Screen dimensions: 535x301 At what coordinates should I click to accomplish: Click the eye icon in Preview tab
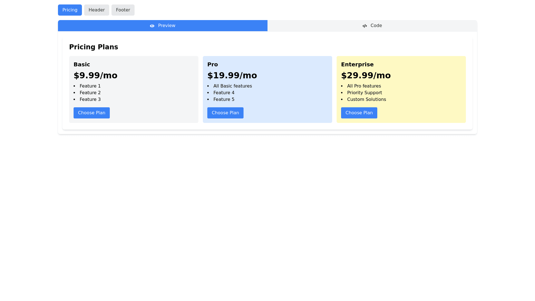coord(152,26)
